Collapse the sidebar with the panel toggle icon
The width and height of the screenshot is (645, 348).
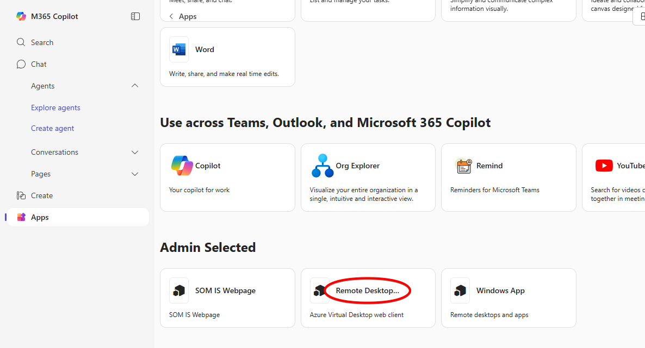tap(135, 16)
